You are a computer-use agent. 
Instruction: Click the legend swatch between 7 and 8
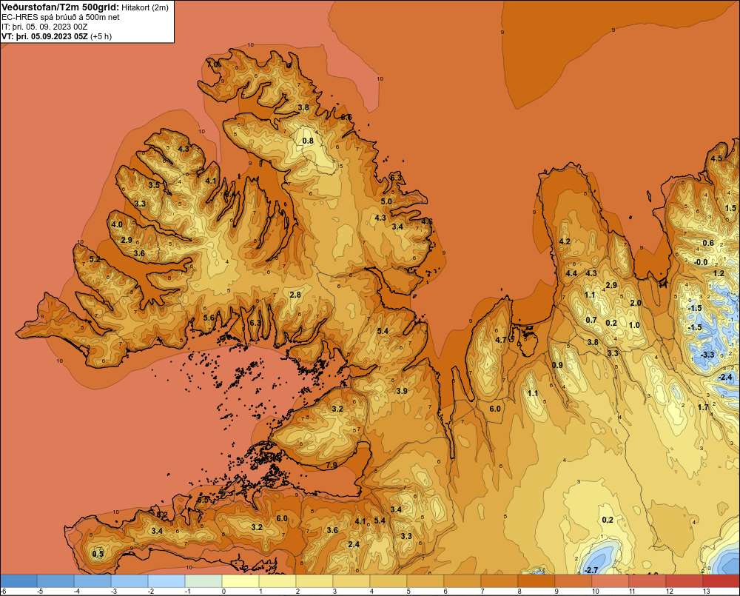point(499,581)
